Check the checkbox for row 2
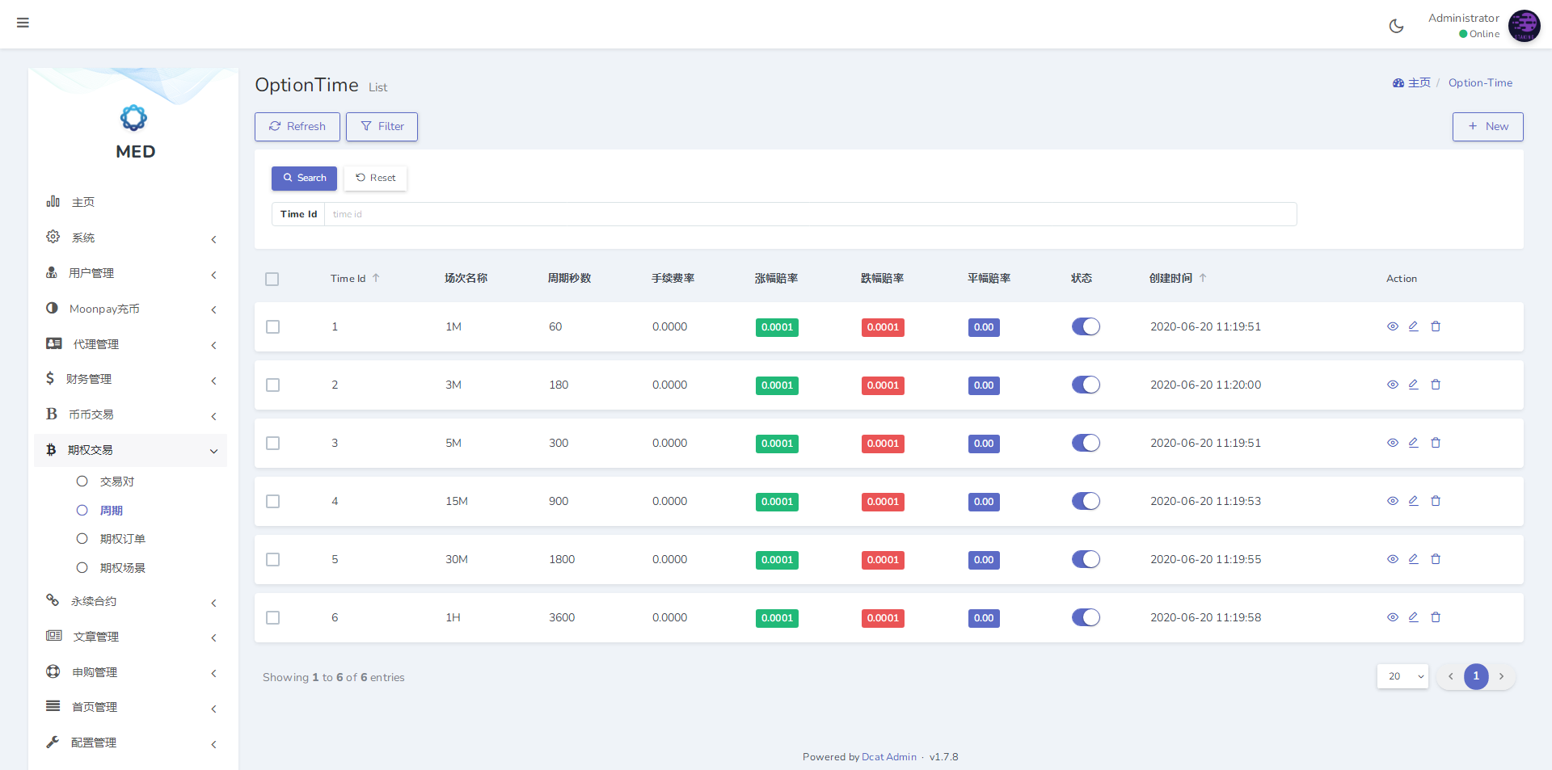 [x=273, y=385]
